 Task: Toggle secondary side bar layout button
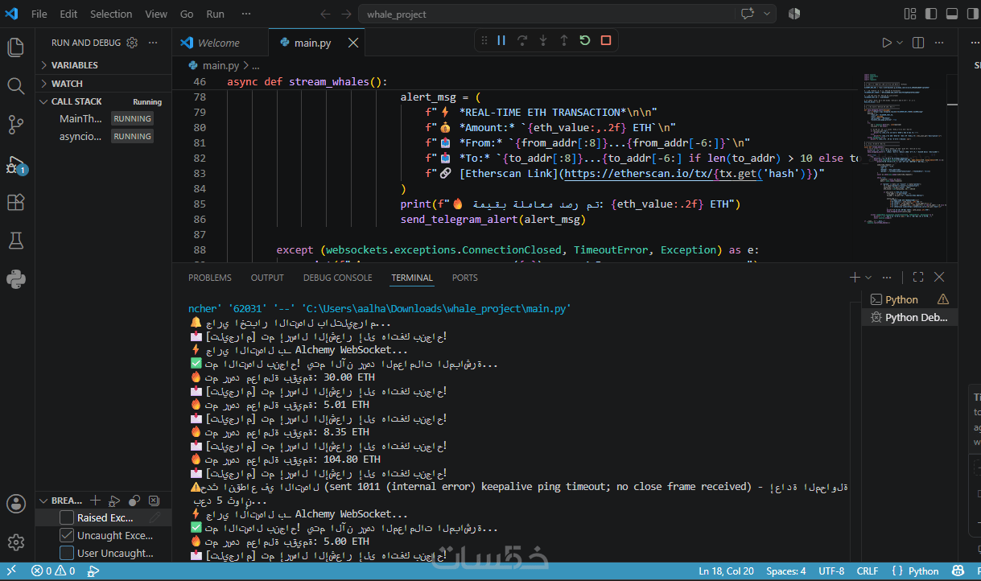(x=973, y=14)
